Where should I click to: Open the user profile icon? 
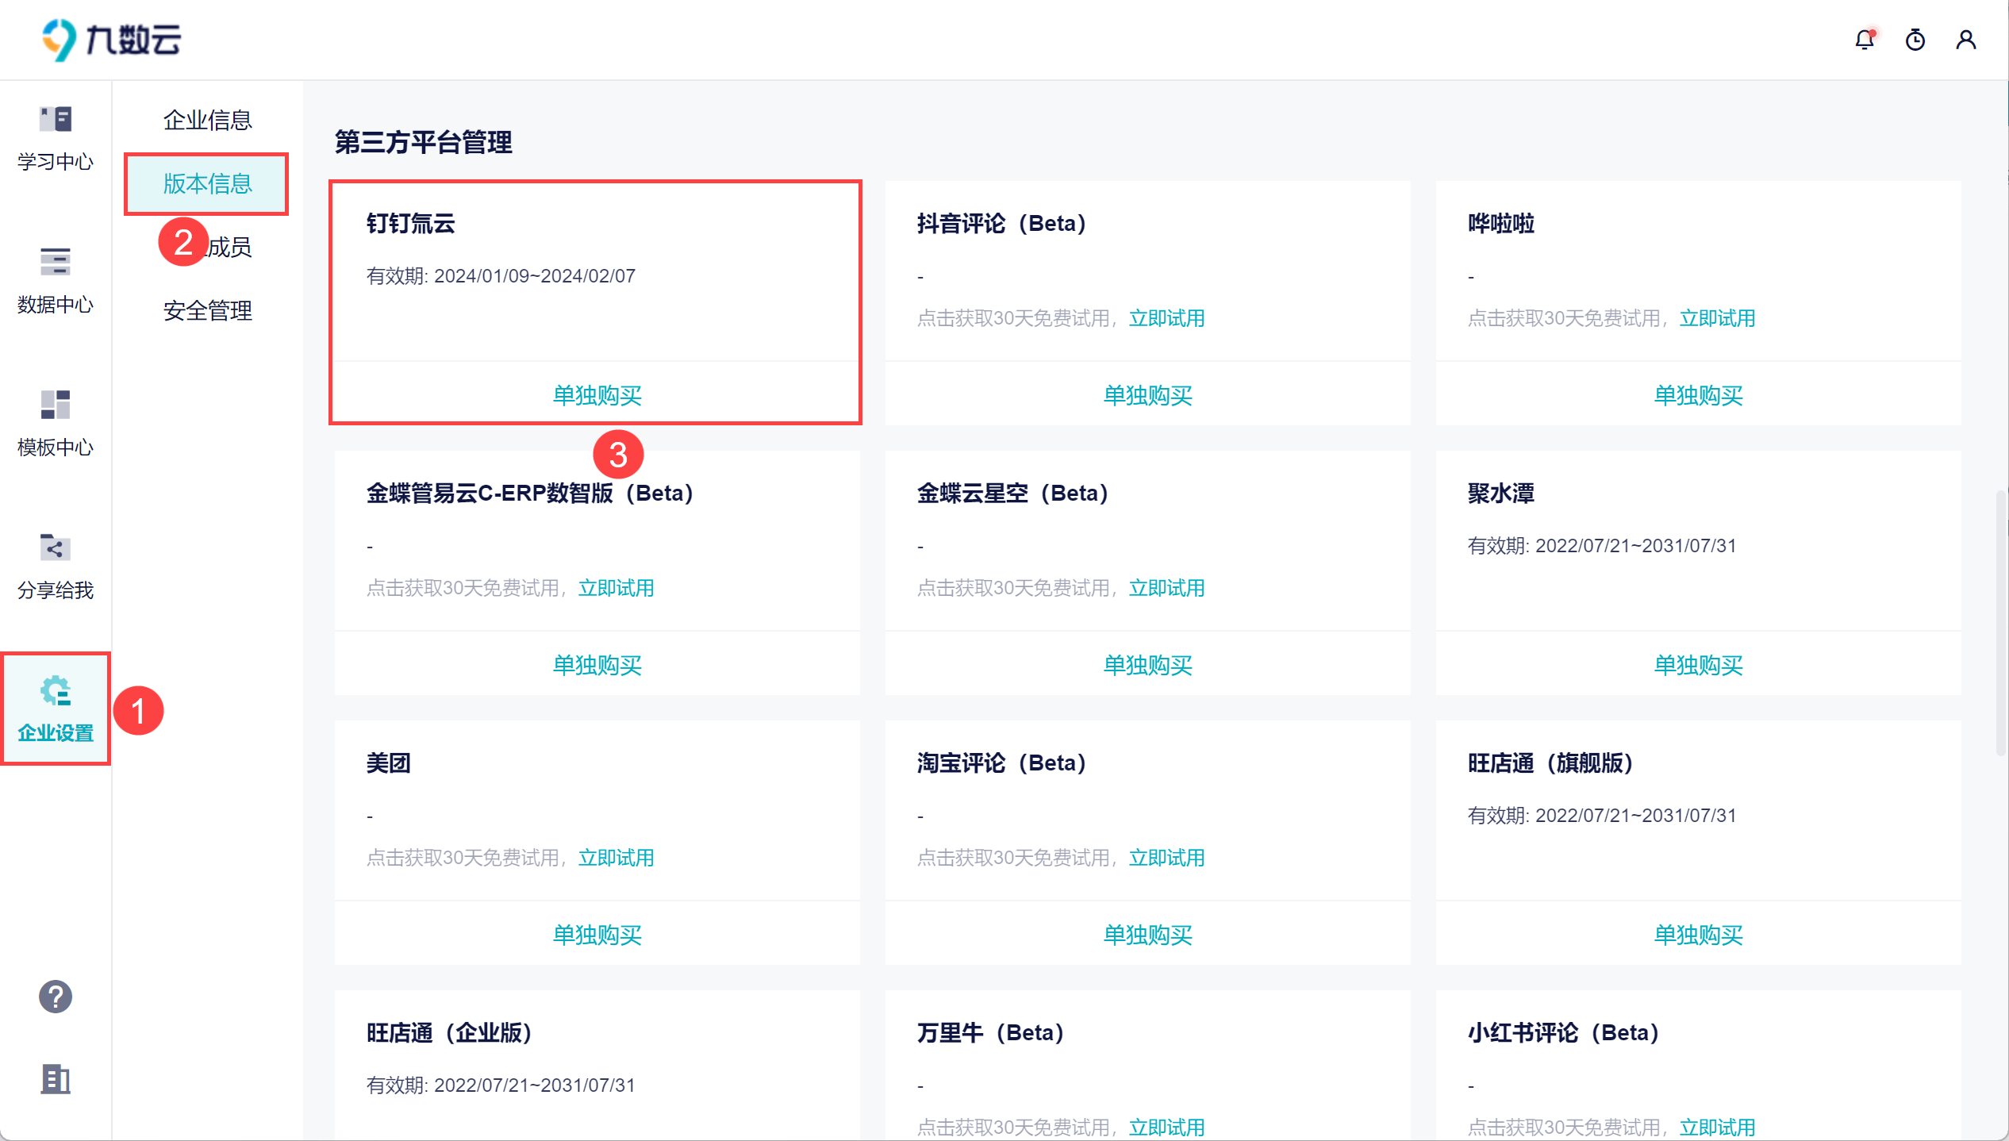pyautogui.click(x=1966, y=40)
